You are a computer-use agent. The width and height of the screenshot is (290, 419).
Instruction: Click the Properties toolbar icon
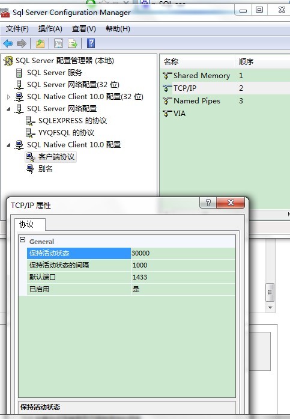(58, 43)
